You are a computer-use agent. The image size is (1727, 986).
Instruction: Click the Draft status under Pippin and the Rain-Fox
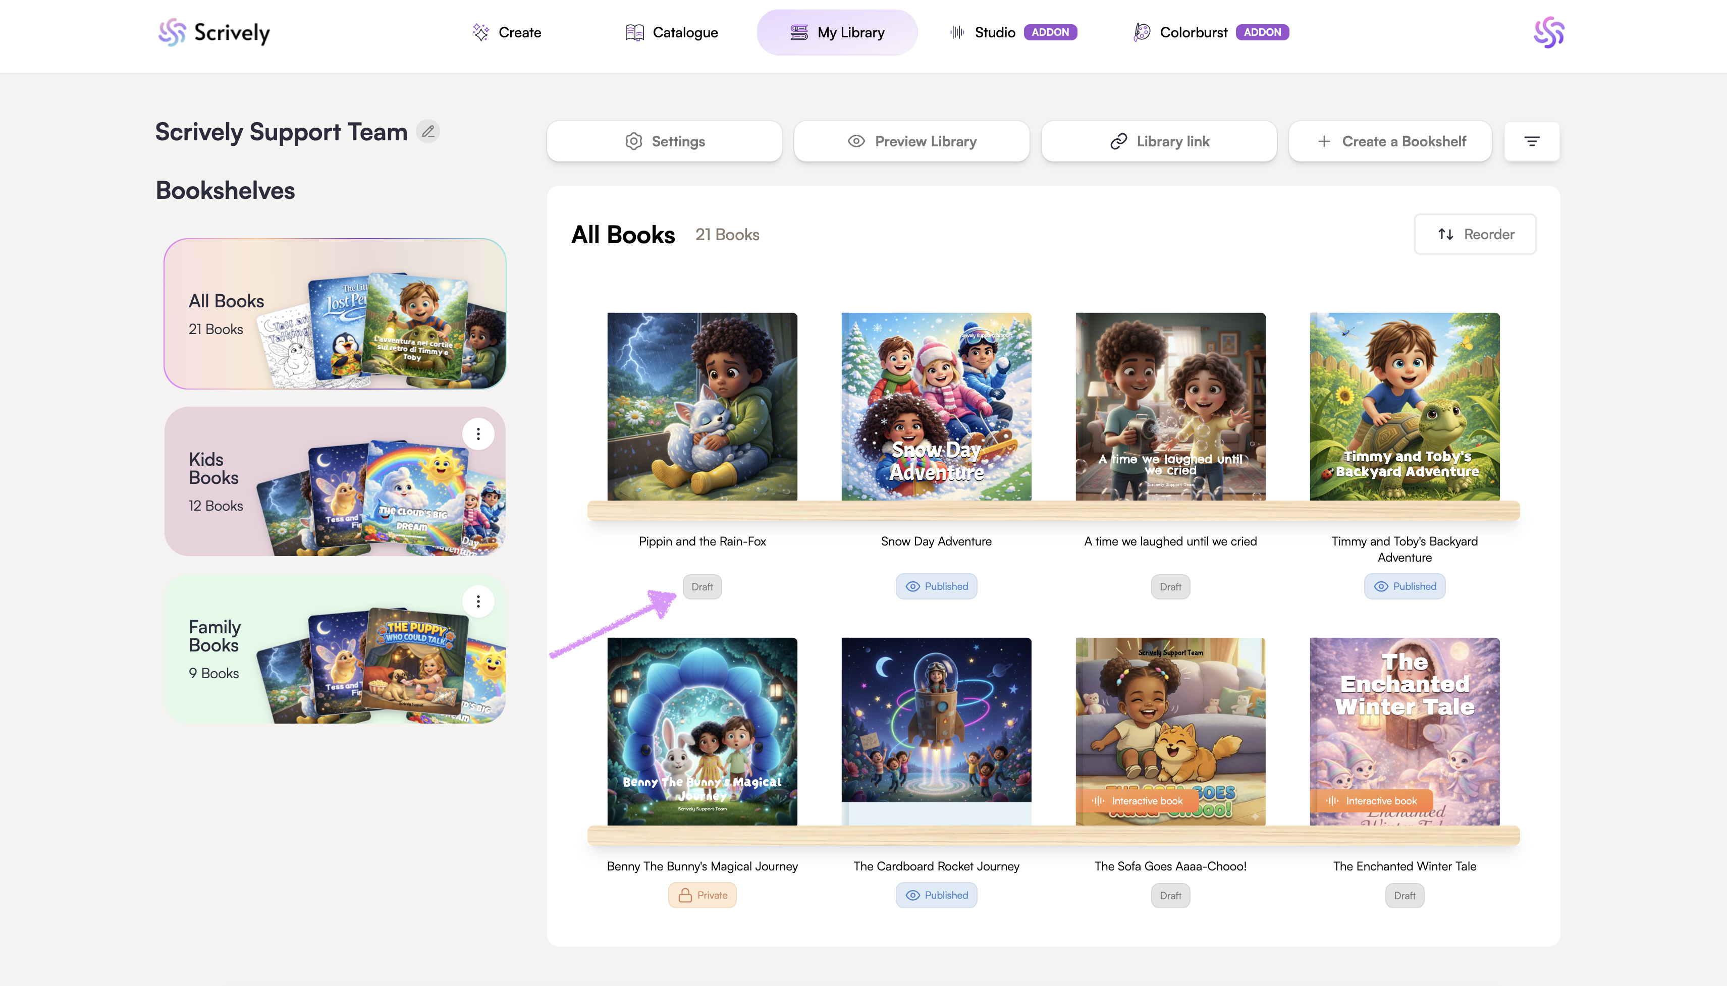(x=701, y=586)
